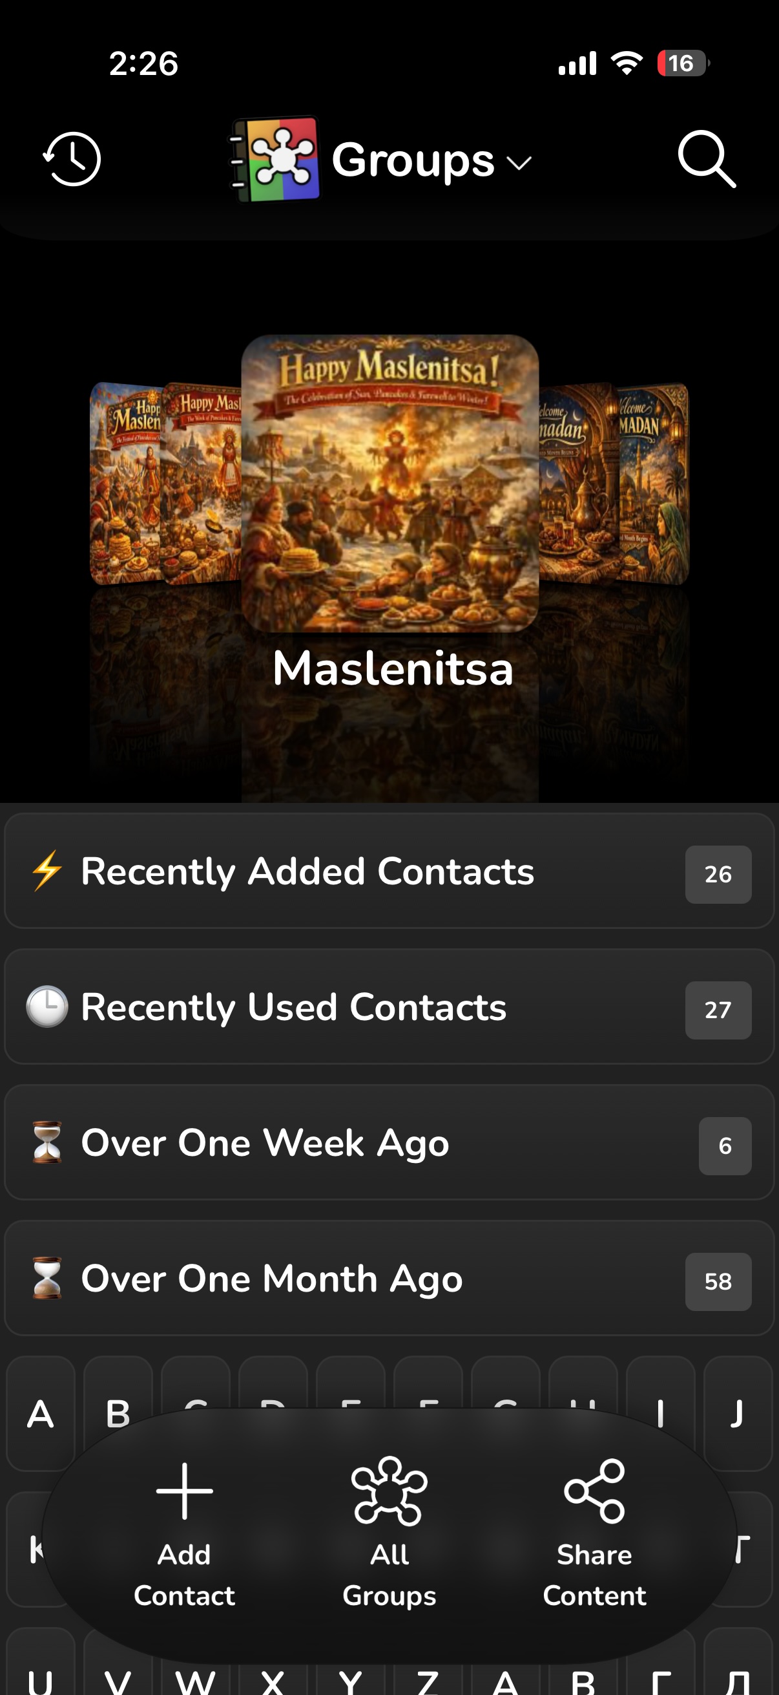Screen dimensions: 779x1695
Task: Tap the colorful Groups app logo
Action: pyautogui.click(x=275, y=158)
